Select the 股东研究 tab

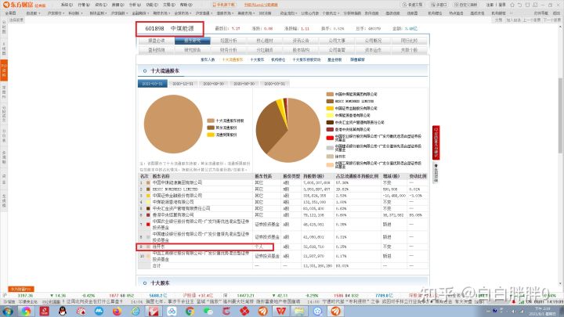tap(193, 41)
